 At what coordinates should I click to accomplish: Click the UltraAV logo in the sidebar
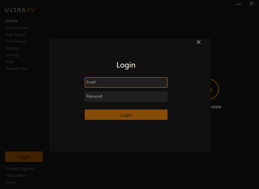pyautogui.click(x=20, y=10)
